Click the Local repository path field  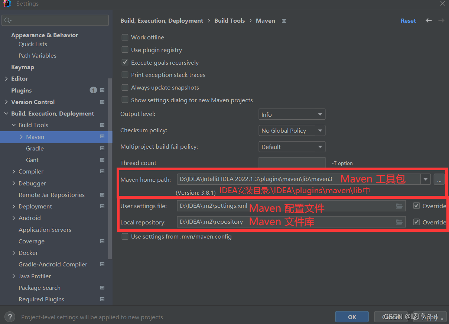[x=291, y=222]
